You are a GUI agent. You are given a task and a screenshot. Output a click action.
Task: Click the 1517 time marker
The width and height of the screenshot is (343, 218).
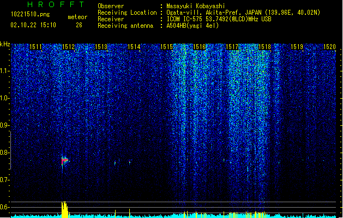pyautogui.click(x=232, y=47)
